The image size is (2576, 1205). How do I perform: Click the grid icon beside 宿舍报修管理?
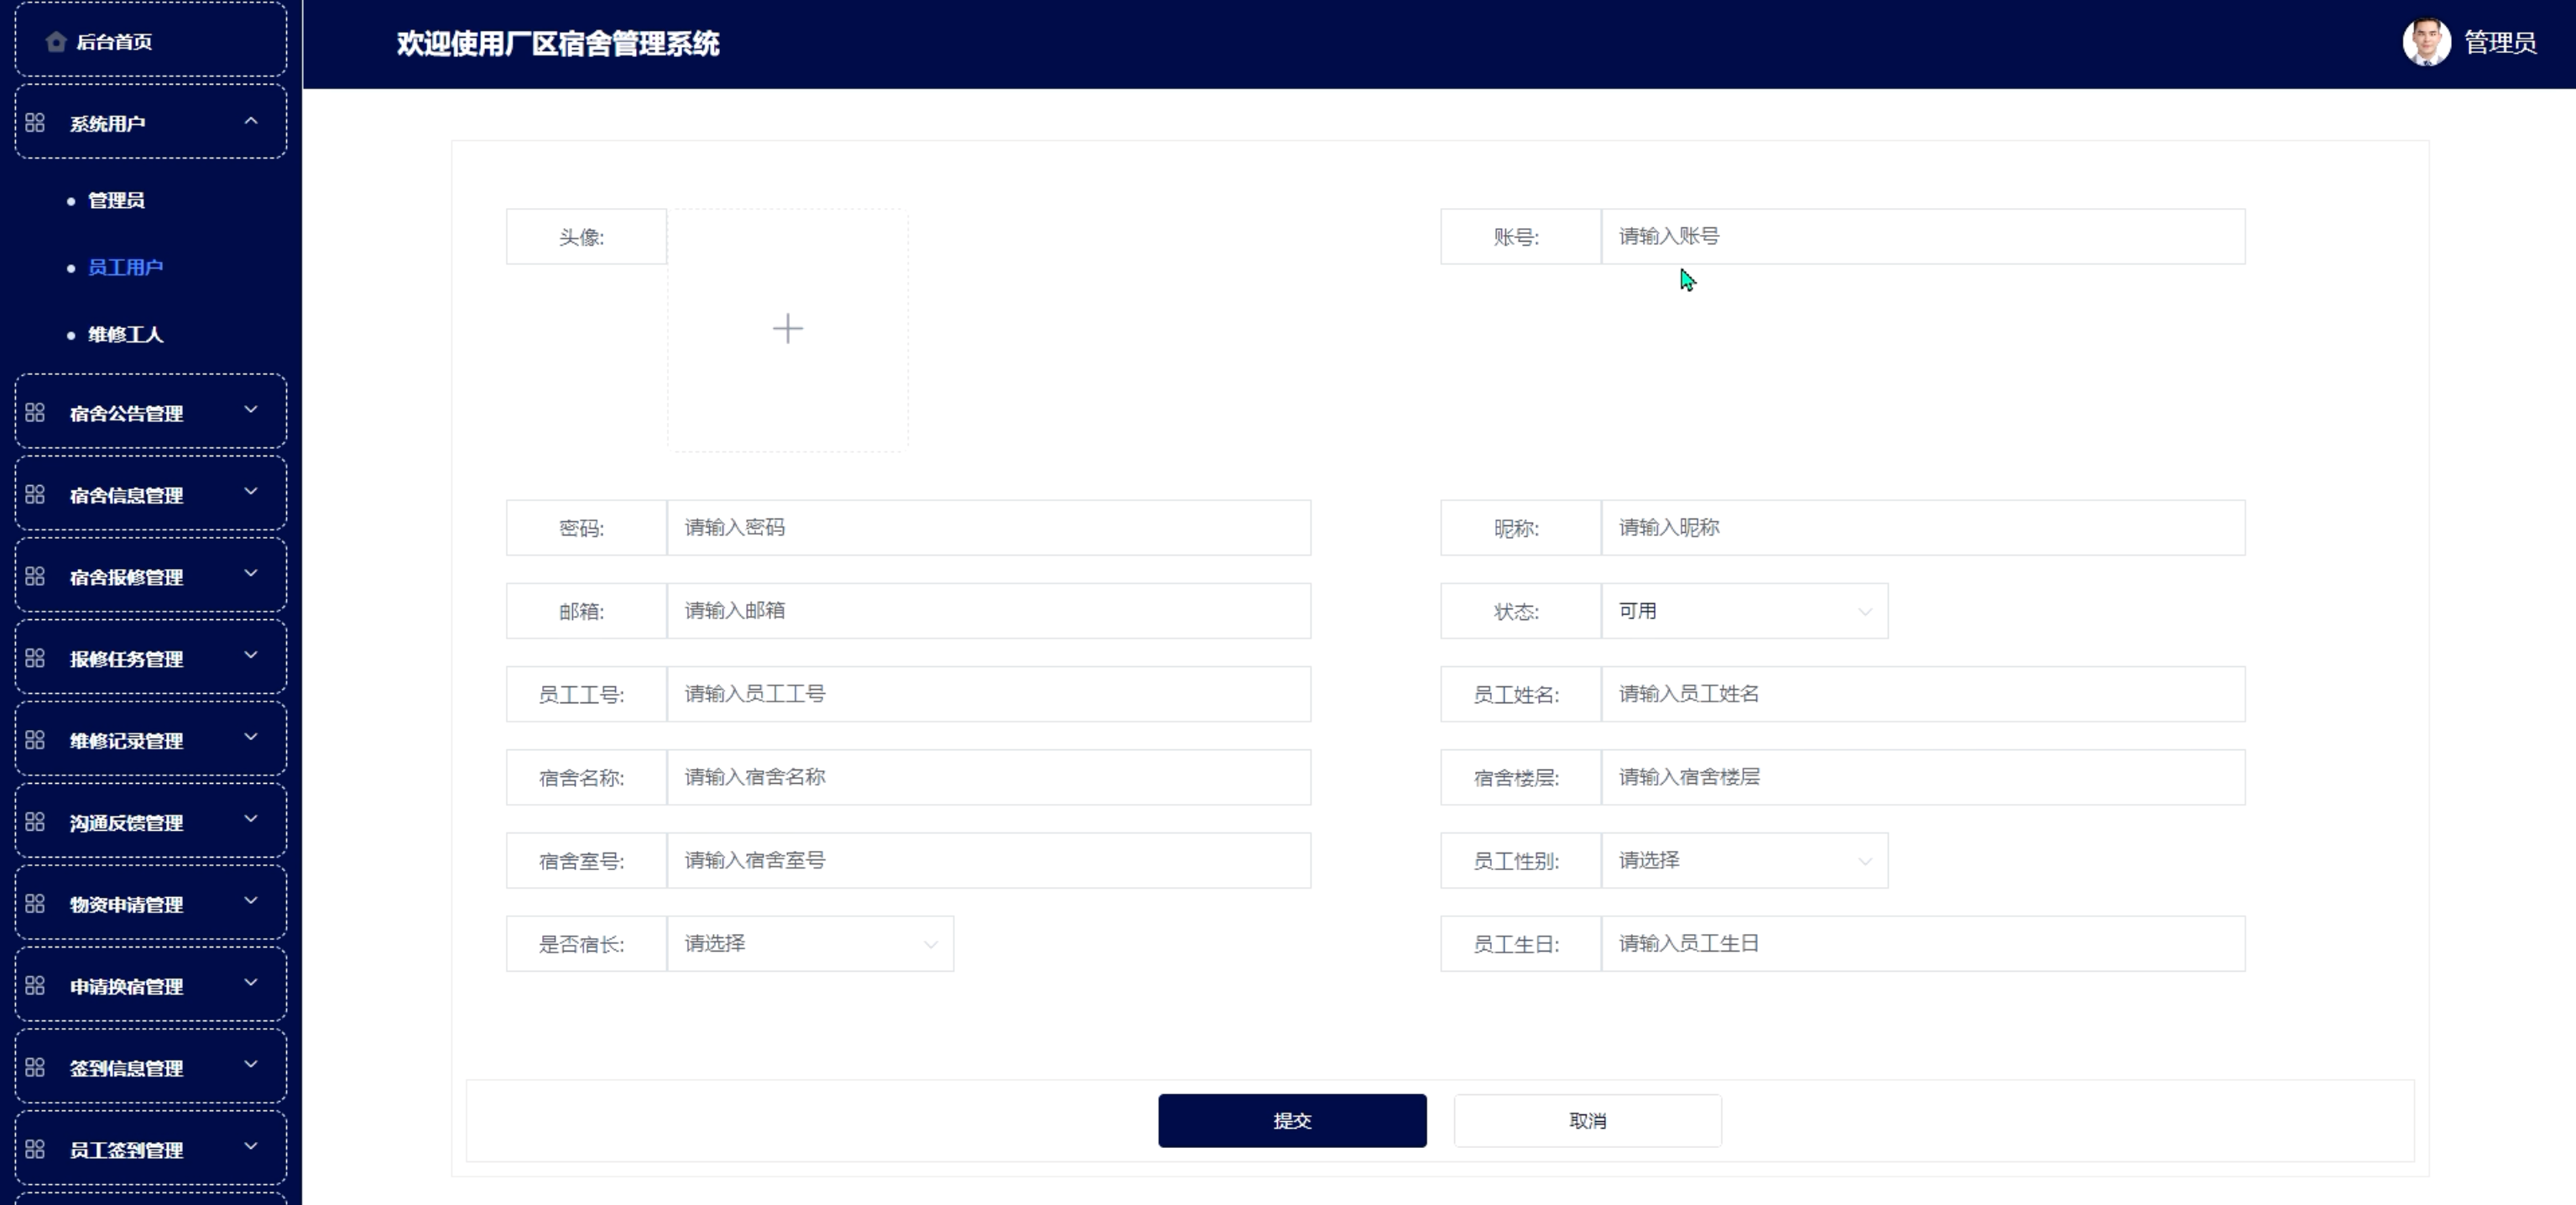point(35,577)
